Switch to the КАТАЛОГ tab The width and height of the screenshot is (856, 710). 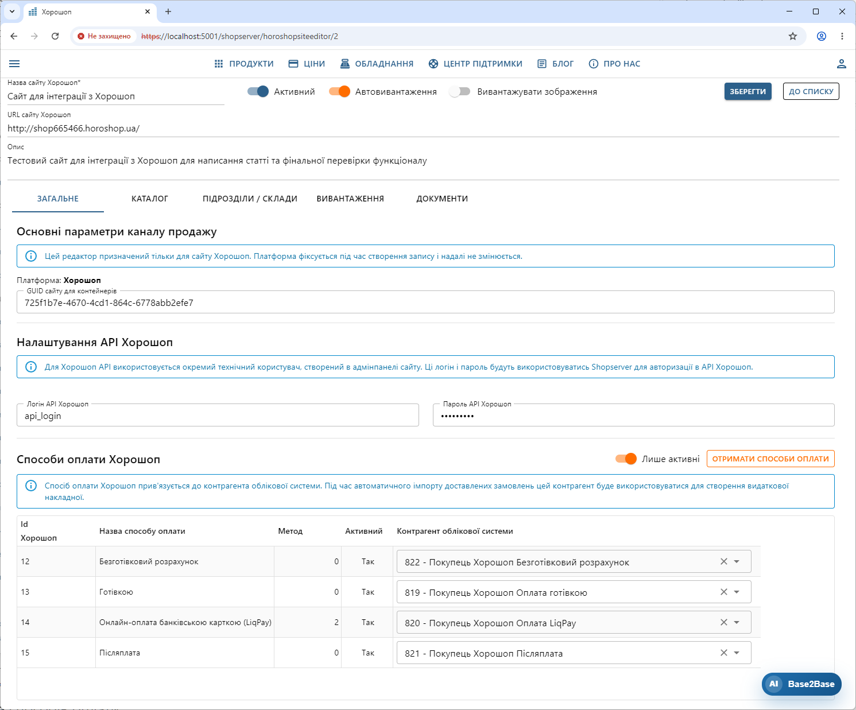pos(150,199)
